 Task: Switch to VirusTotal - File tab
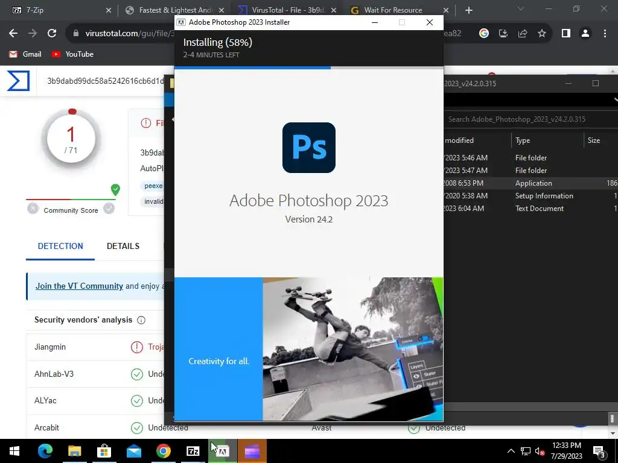click(288, 10)
